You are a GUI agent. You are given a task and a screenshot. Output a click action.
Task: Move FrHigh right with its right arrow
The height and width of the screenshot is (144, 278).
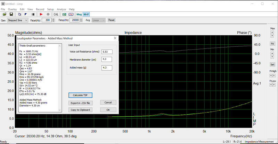coord(274,75)
